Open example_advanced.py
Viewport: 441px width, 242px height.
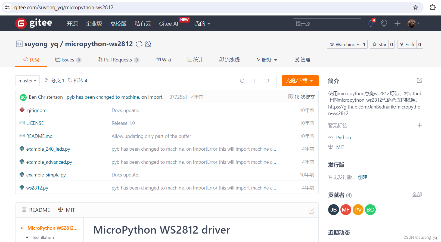click(x=49, y=162)
